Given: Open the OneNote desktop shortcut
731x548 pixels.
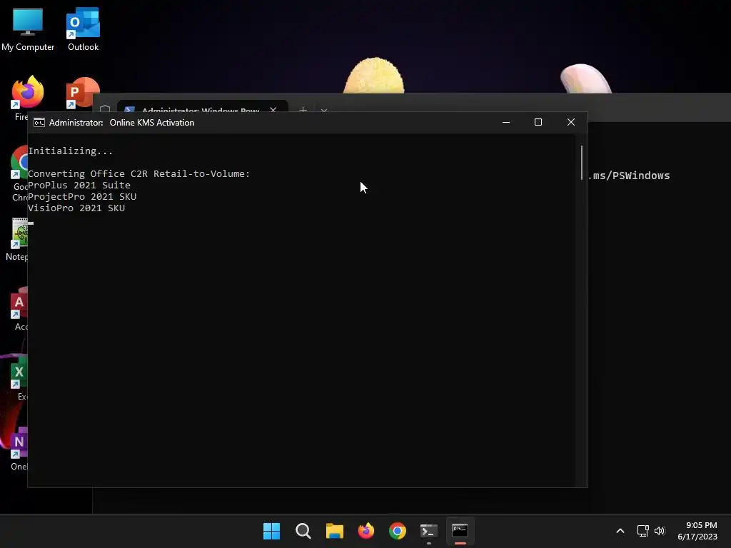Looking at the screenshot, I should pos(19,448).
